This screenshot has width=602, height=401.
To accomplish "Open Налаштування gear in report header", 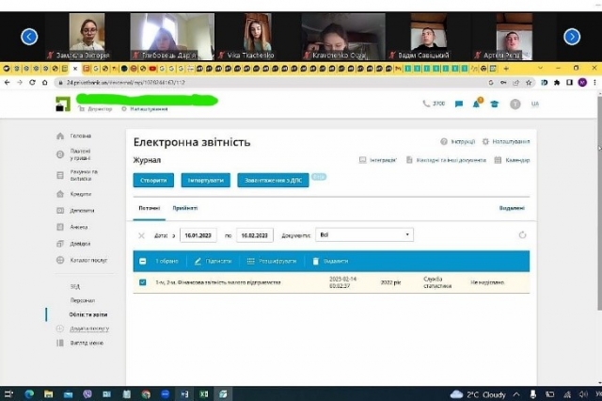I will (x=506, y=142).
